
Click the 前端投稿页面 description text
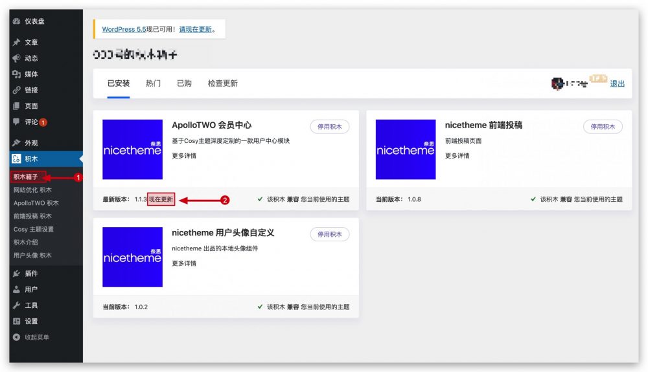click(463, 141)
